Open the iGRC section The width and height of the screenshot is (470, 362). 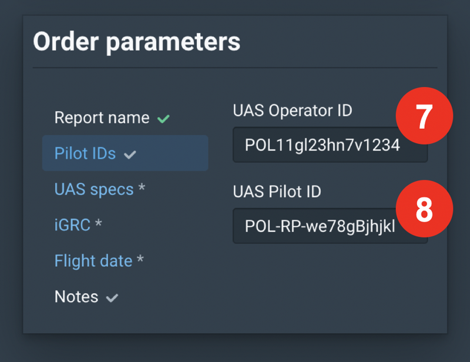click(72, 225)
